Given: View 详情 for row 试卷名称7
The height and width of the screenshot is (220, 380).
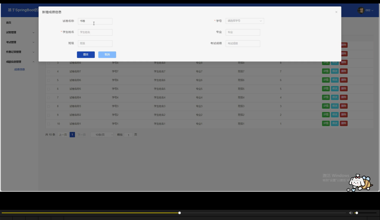Looking at the screenshot, I should [326, 71].
